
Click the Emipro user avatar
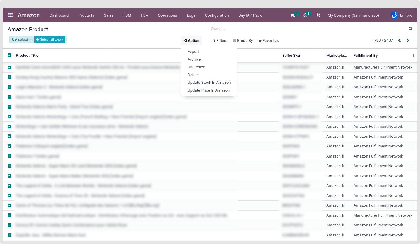[x=394, y=15]
